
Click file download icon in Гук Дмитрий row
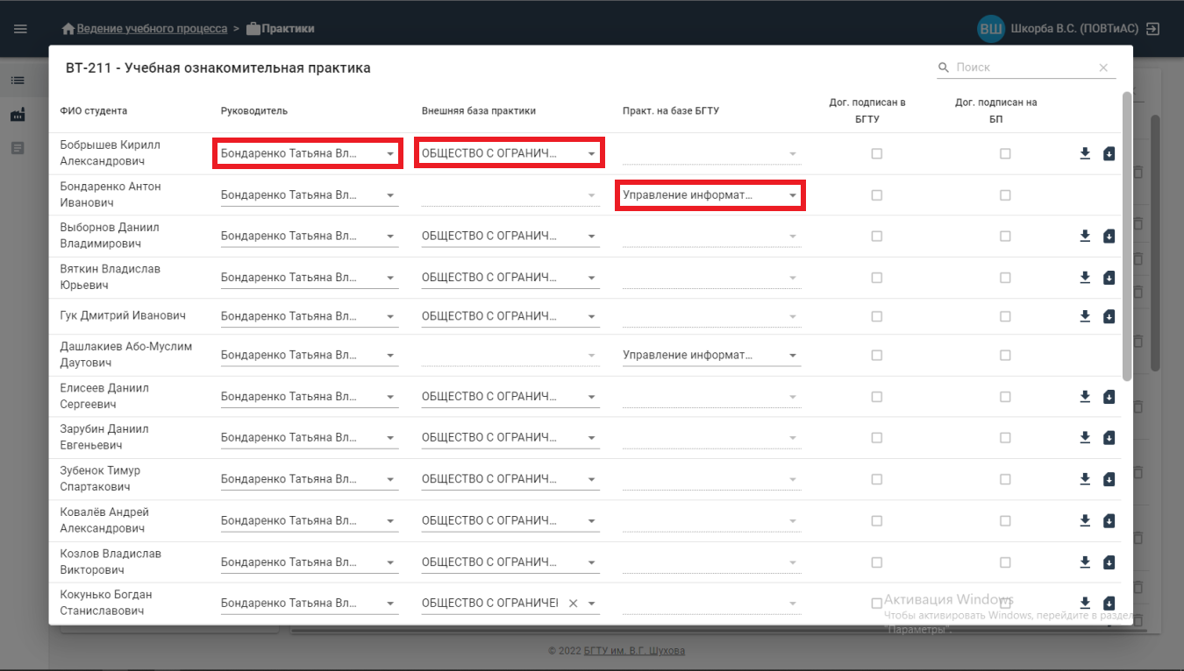click(1109, 315)
